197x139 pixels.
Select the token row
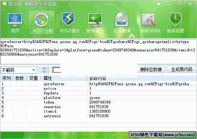(x=98, y=102)
